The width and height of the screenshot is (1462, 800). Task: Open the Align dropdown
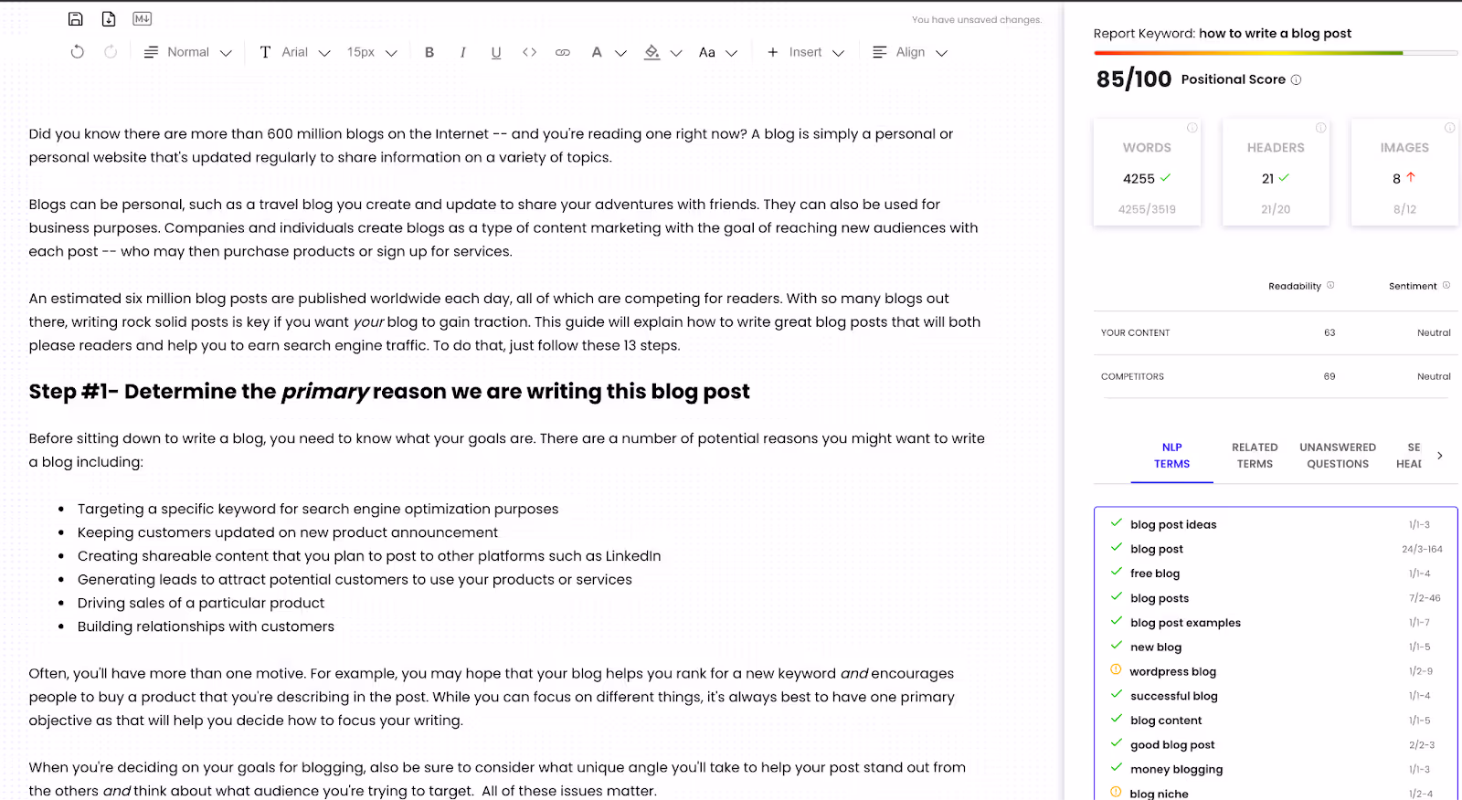coord(910,52)
